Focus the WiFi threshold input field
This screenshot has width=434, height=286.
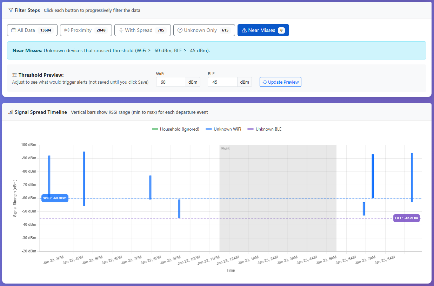(171, 82)
